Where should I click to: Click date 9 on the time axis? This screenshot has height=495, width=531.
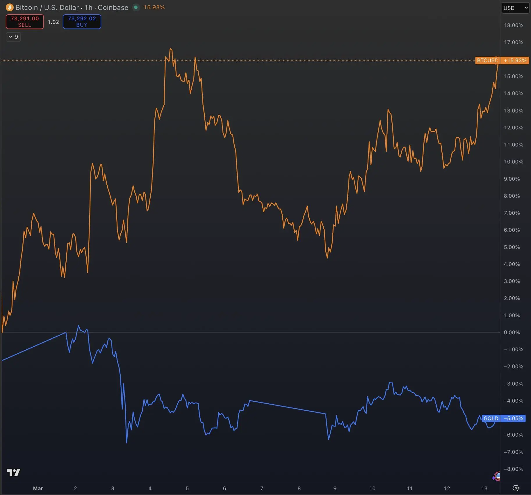335,488
